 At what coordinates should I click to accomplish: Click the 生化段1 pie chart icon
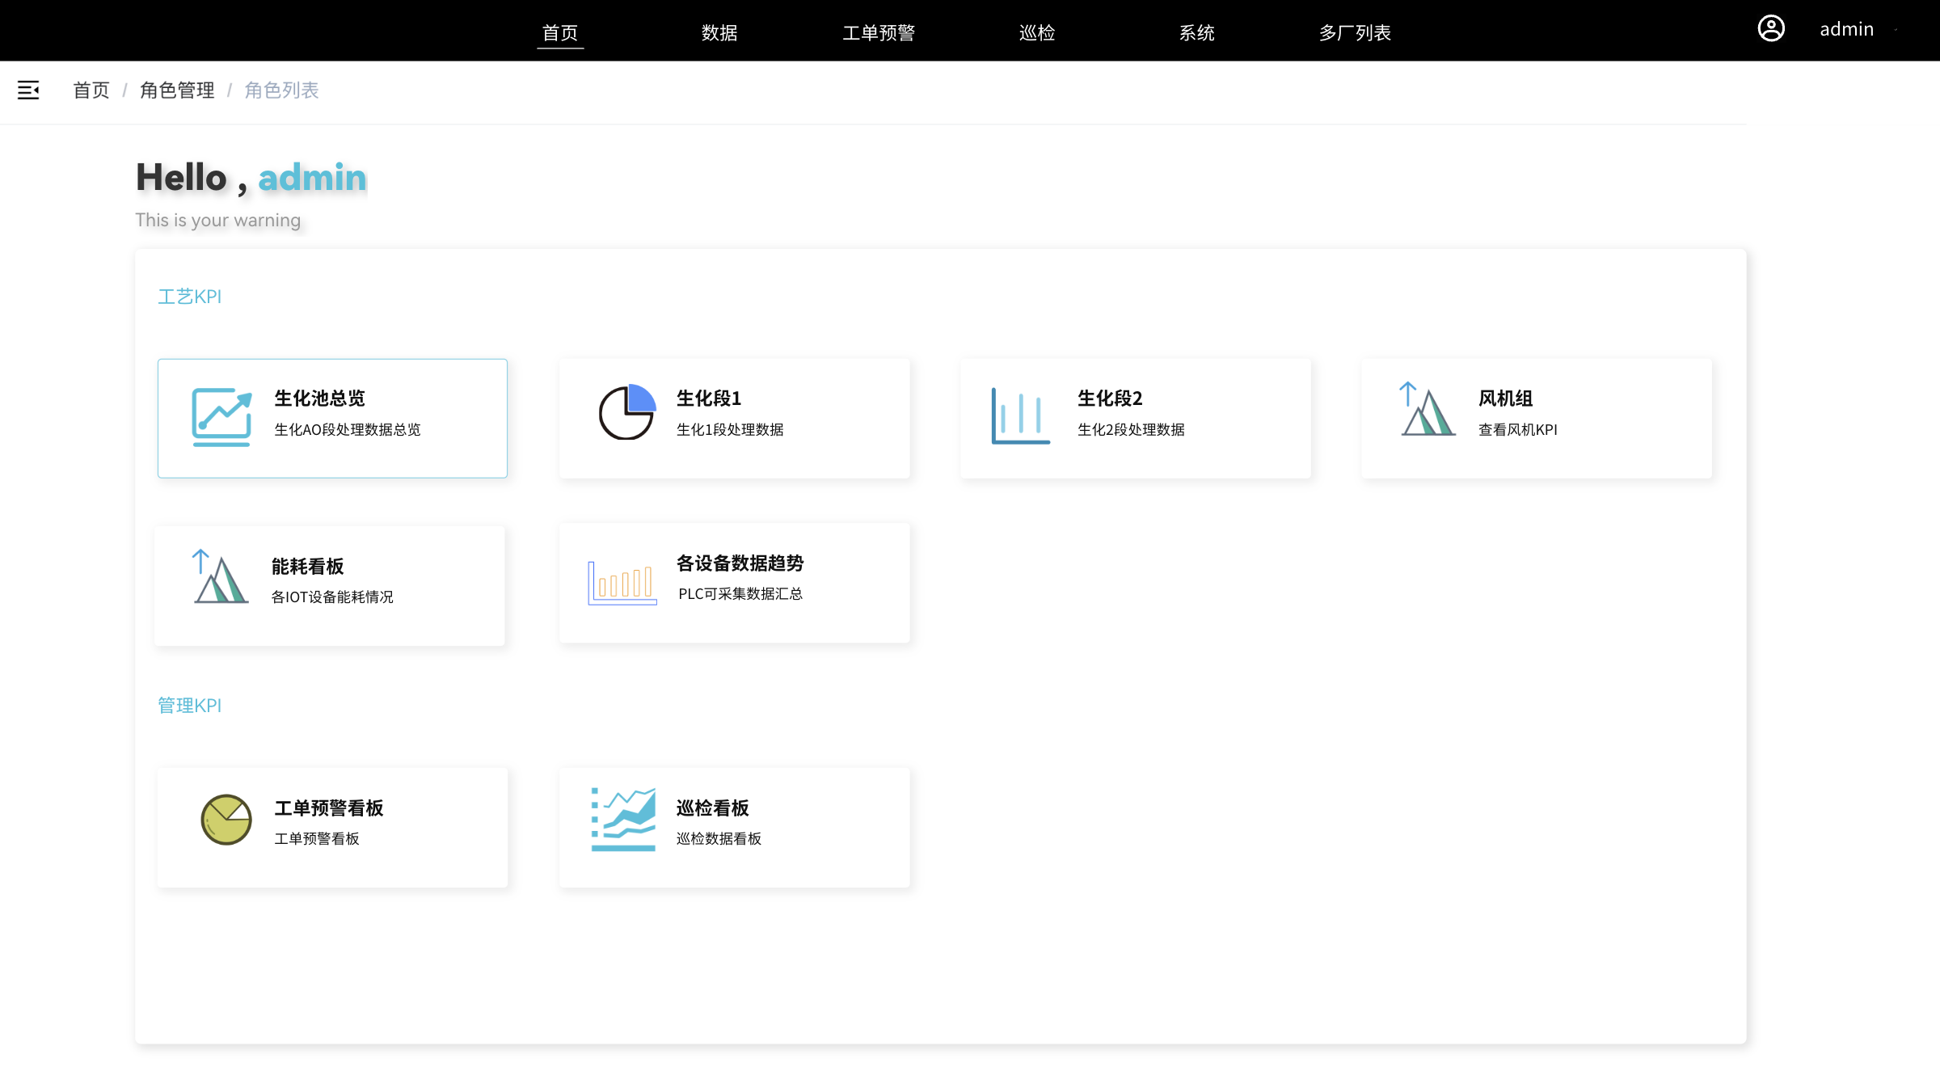626,412
